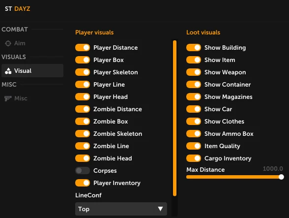Open the Aim section in the sidebar
289x218 pixels.
(x=32, y=43)
